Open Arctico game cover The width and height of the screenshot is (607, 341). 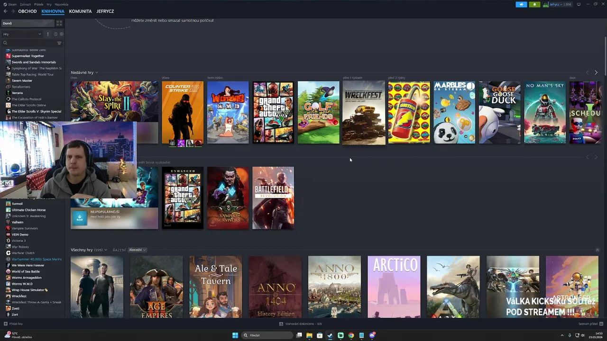[394, 287]
